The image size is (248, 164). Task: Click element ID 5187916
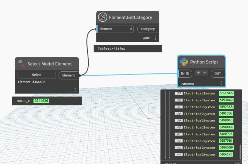tap(226, 140)
